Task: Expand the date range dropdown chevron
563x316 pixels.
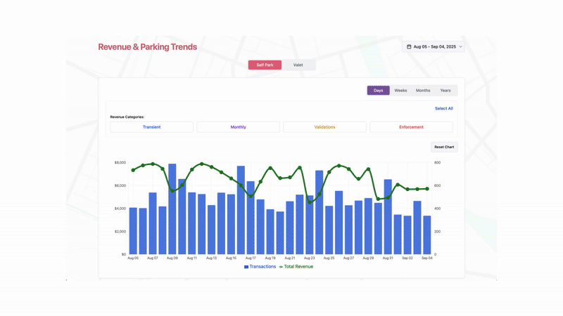Action: [460, 47]
